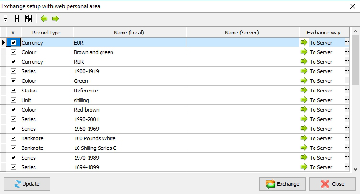This screenshot has height=194, width=360.
Task: Open exchange way options for EUR row
Action: [347, 42]
